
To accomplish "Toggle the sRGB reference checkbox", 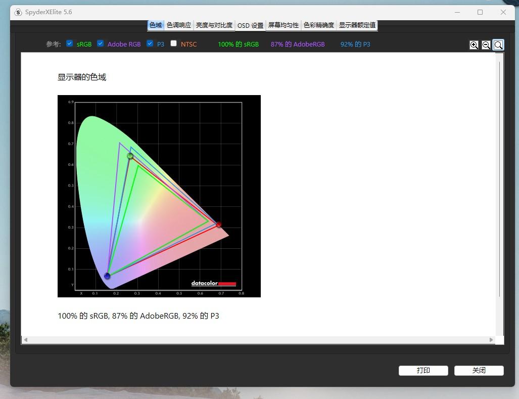I will pos(70,43).
